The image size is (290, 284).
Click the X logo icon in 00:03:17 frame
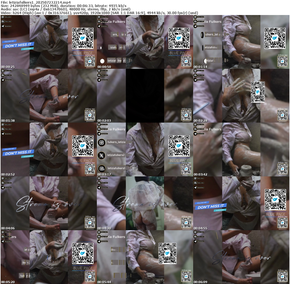click(x=101, y=155)
